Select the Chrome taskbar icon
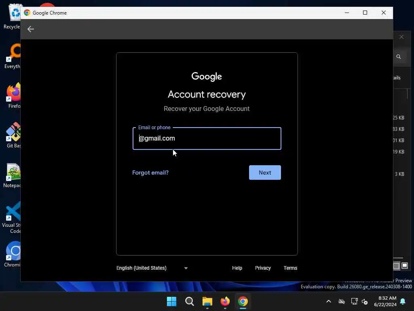 pos(243,301)
